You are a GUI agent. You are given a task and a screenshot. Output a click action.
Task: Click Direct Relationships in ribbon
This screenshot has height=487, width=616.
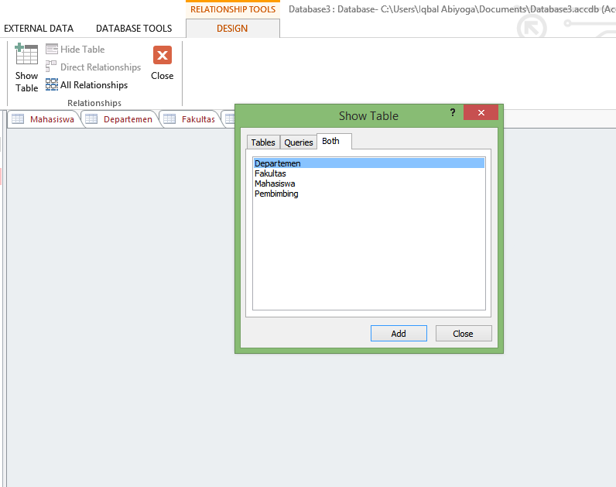(x=93, y=67)
